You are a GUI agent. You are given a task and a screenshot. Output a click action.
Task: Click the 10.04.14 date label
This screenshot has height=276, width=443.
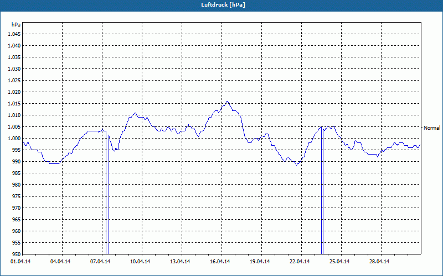pyautogui.click(x=140, y=262)
